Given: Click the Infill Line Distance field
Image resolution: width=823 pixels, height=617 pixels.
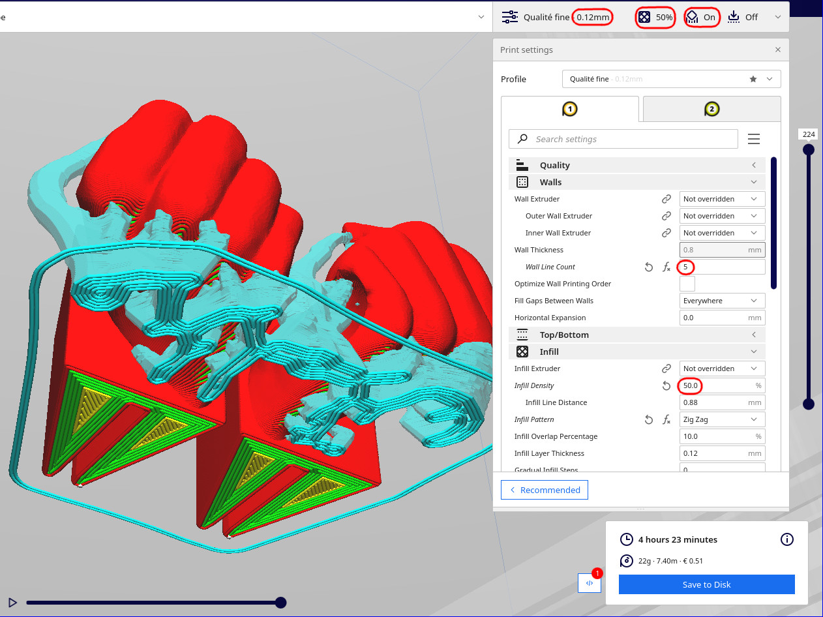Looking at the screenshot, I should click(x=722, y=402).
